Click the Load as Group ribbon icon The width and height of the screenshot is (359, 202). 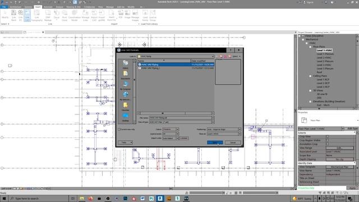click(x=153, y=15)
